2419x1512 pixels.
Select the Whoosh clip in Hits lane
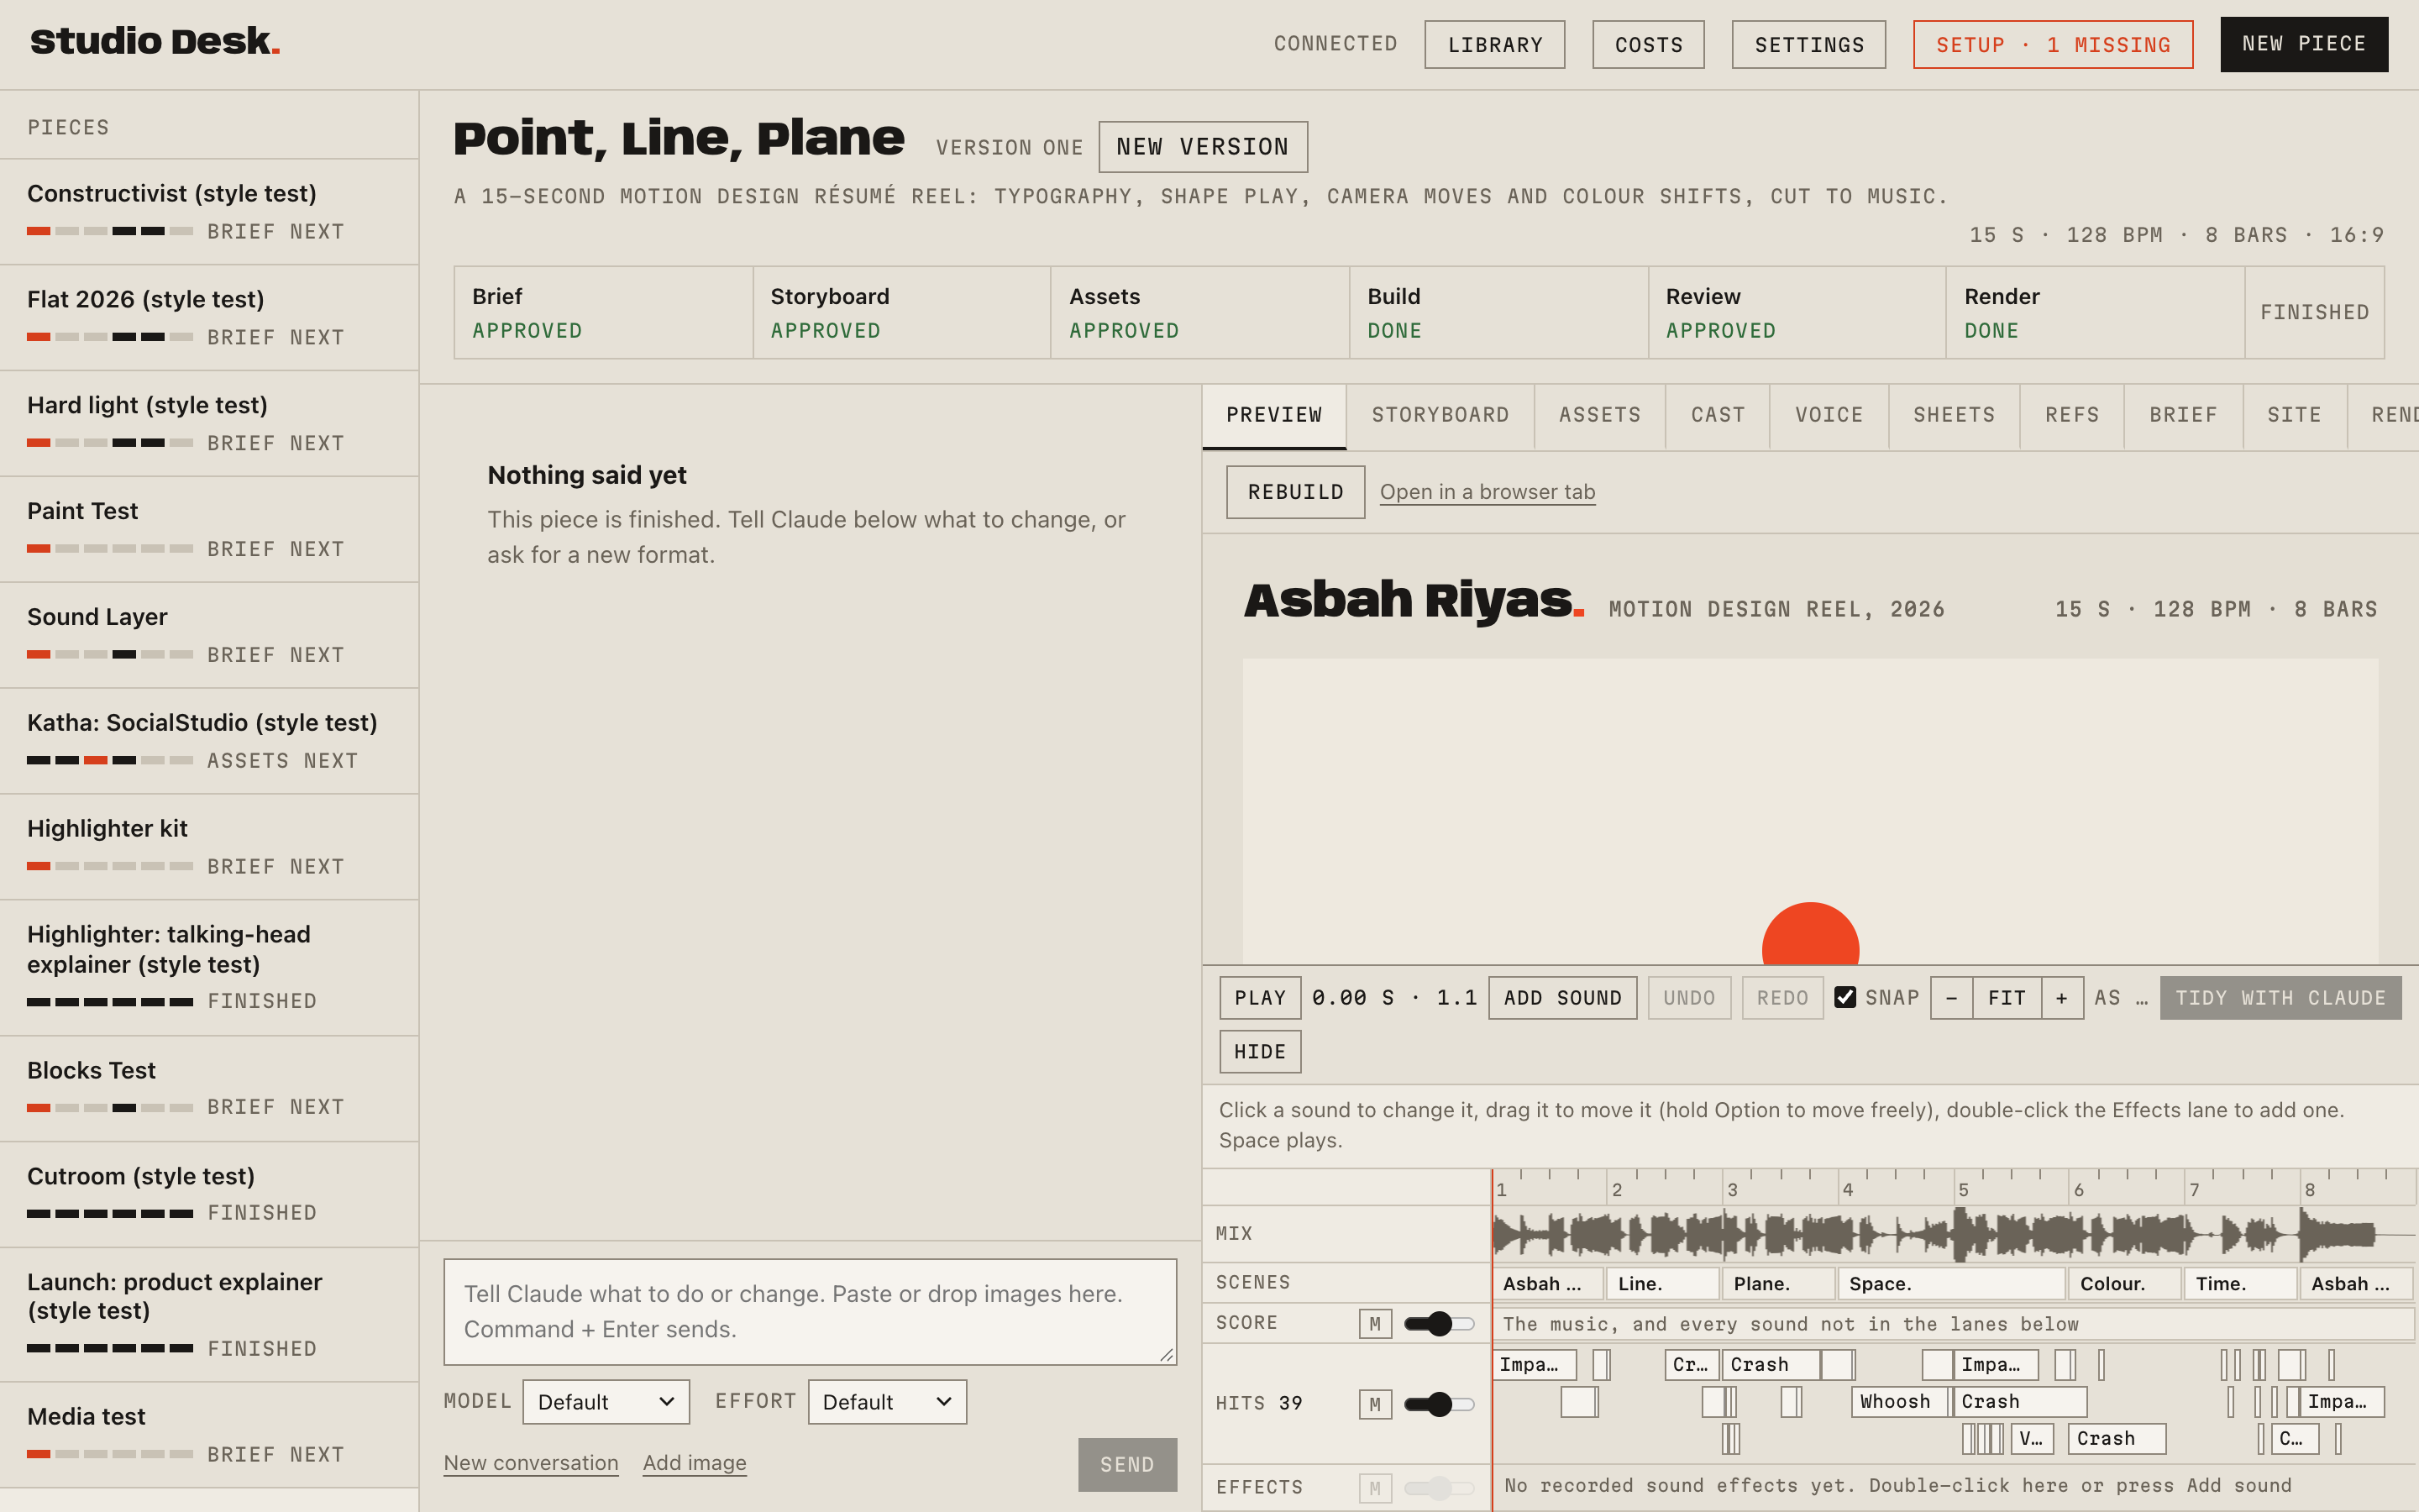1899,1402
